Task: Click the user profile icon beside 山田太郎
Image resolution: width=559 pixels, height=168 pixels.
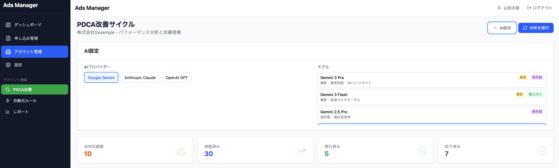Action: (x=499, y=8)
